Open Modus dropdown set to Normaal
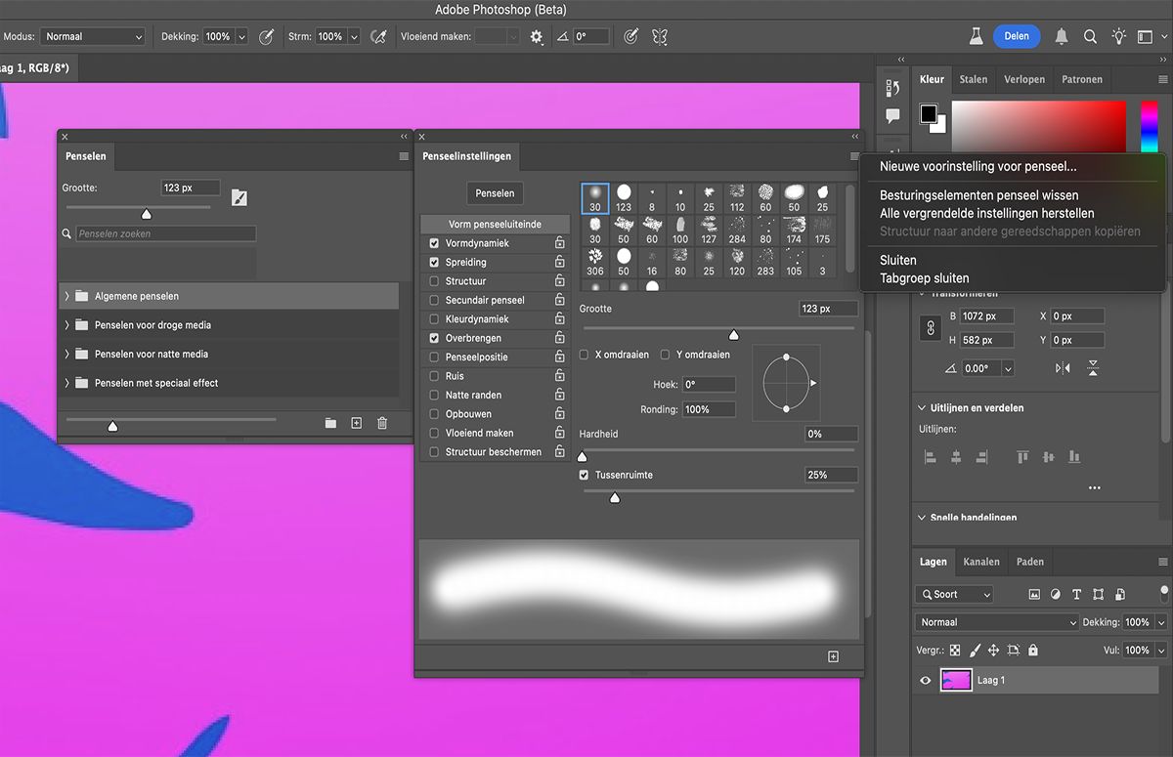This screenshot has height=757, width=1173. (x=93, y=36)
